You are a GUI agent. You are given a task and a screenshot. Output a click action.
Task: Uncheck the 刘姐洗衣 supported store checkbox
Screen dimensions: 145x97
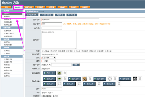(49, 69)
